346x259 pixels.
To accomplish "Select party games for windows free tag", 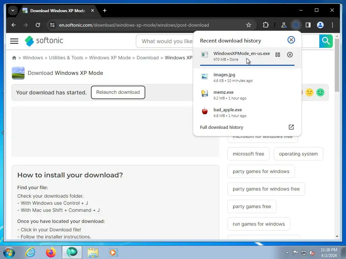I will pyautogui.click(x=266, y=189).
